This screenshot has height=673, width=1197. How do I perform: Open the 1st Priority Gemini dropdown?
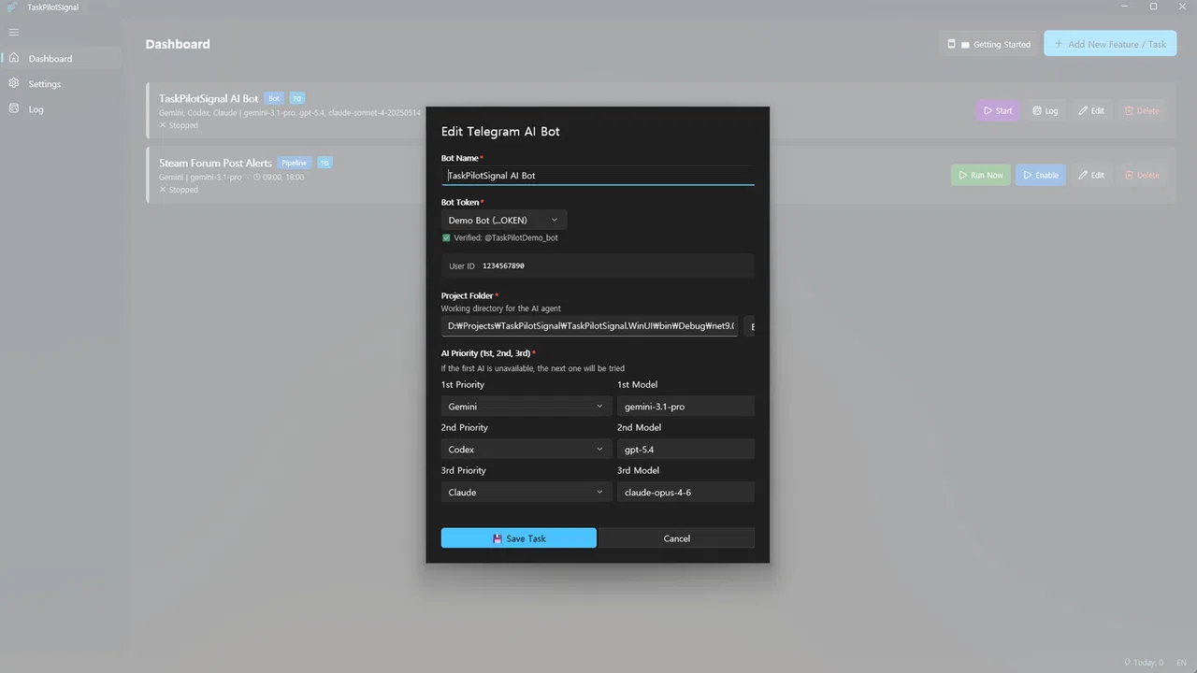tap(526, 407)
